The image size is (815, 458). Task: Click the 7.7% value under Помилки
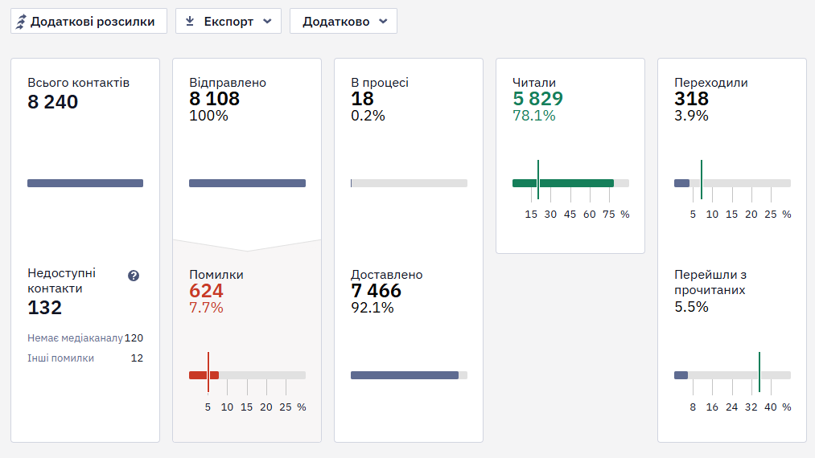click(206, 308)
